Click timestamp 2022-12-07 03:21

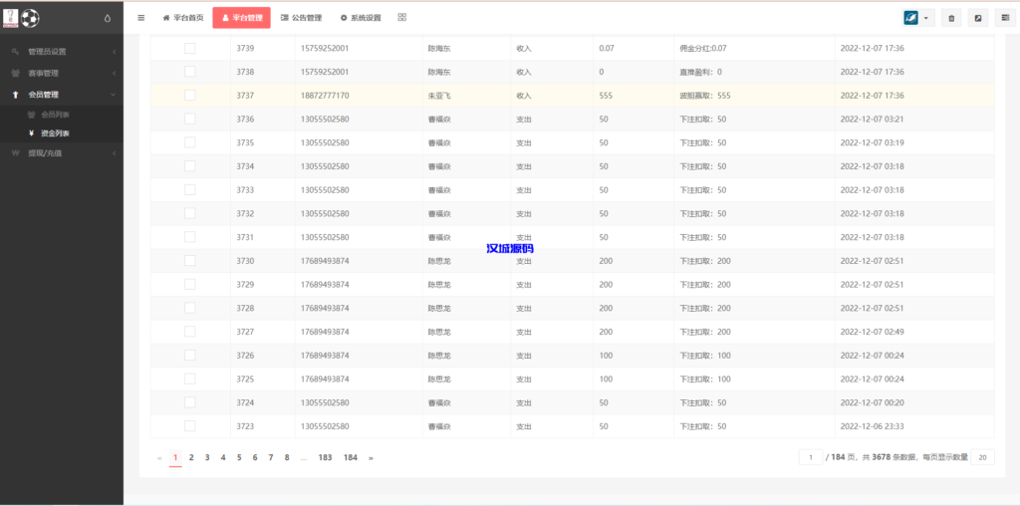coord(873,119)
